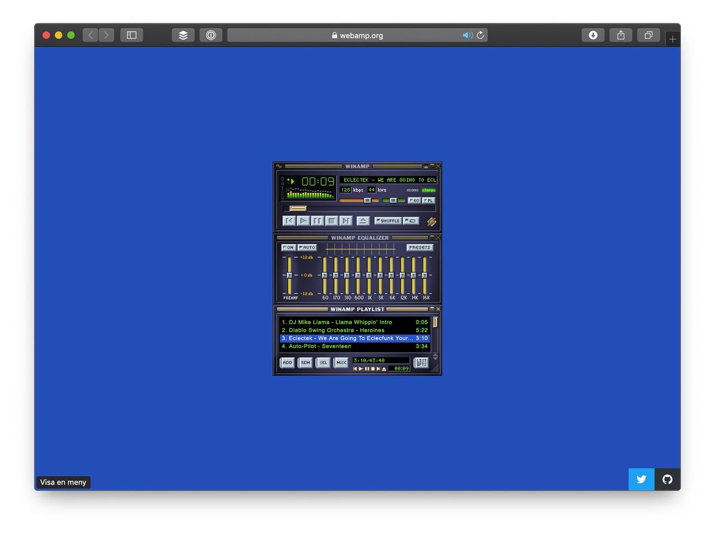Click the volume slider on the main window
Screen dimensions: 715x536
pos(367,201)
